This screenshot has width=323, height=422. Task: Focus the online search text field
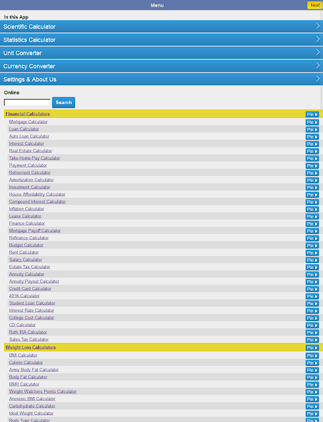[27, 102]
